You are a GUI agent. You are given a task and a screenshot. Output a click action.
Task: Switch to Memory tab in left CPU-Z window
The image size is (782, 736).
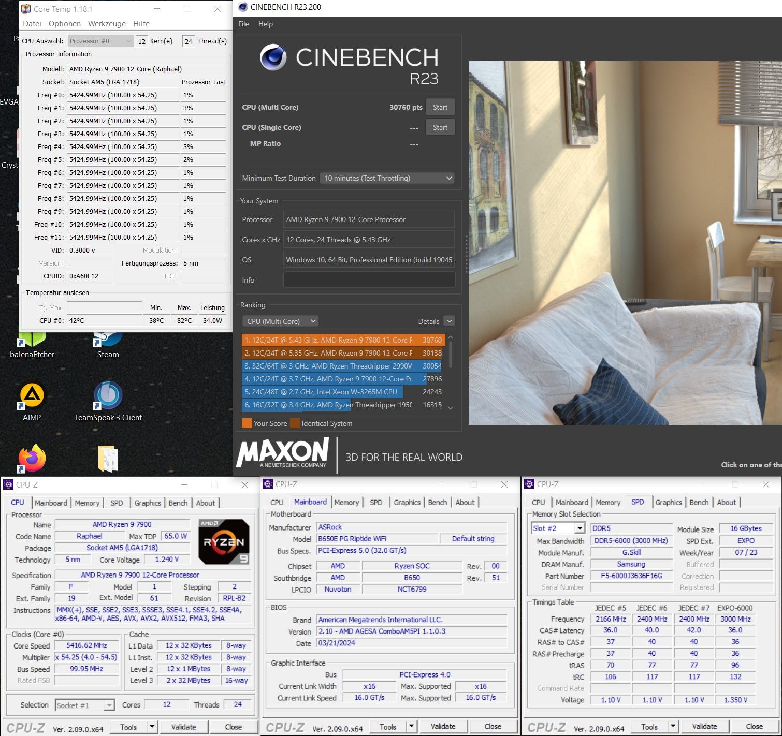click(x=87, y=503)
